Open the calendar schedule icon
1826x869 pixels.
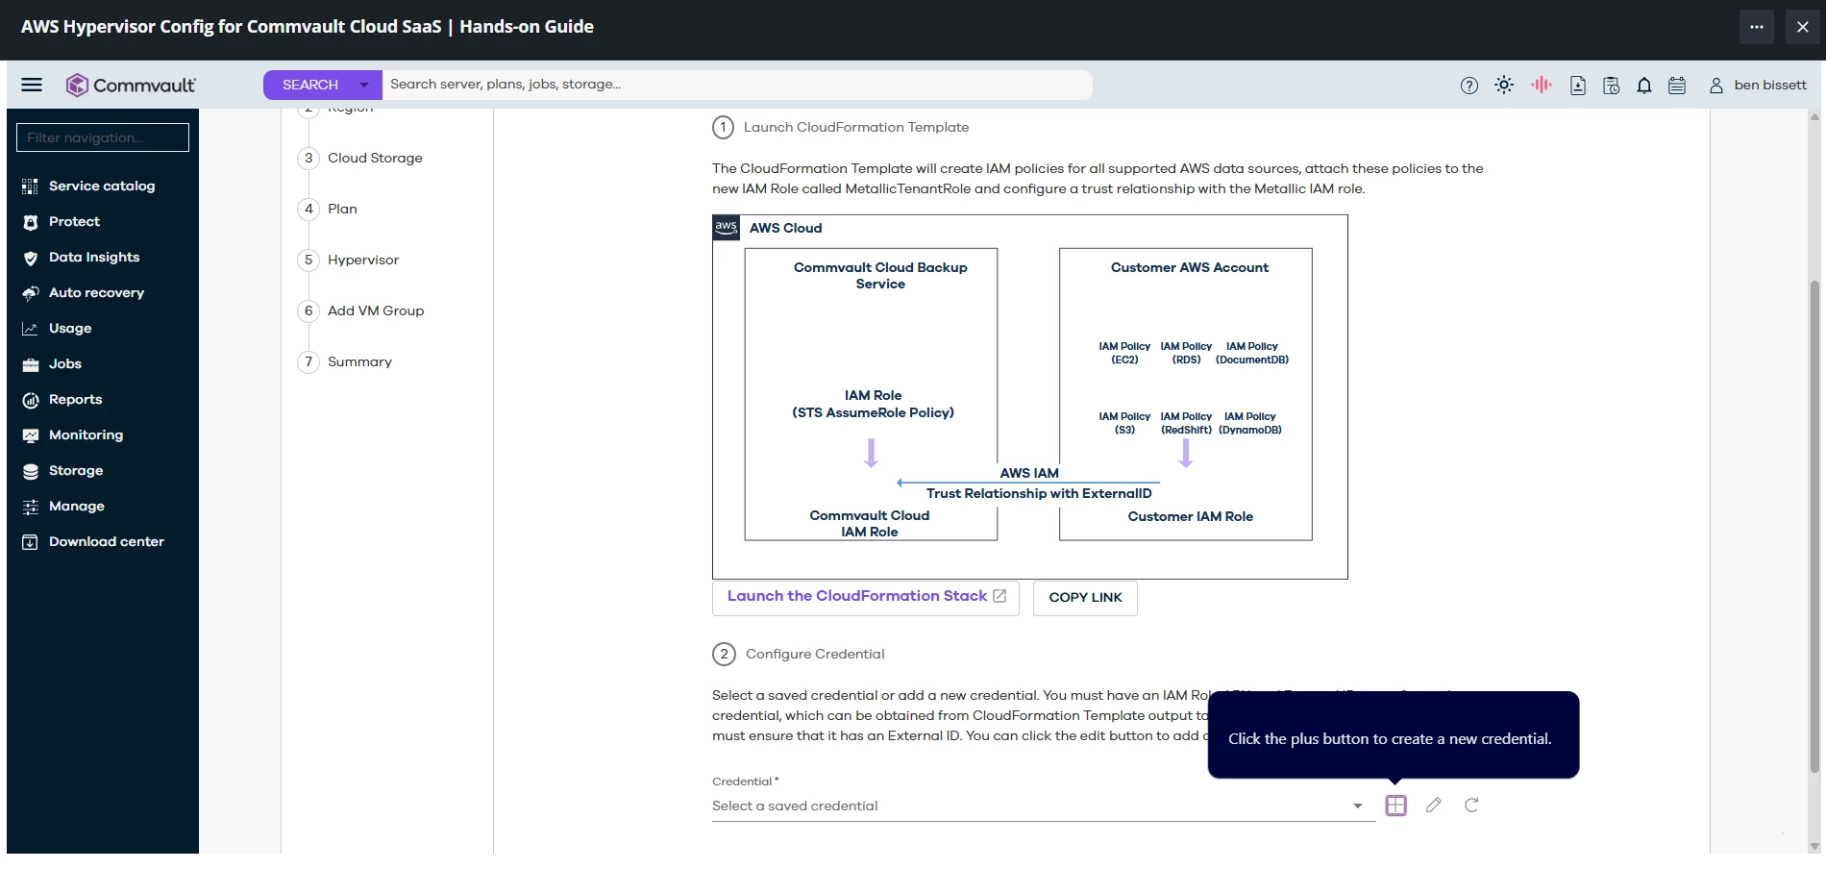click(x=1677, y=86)
